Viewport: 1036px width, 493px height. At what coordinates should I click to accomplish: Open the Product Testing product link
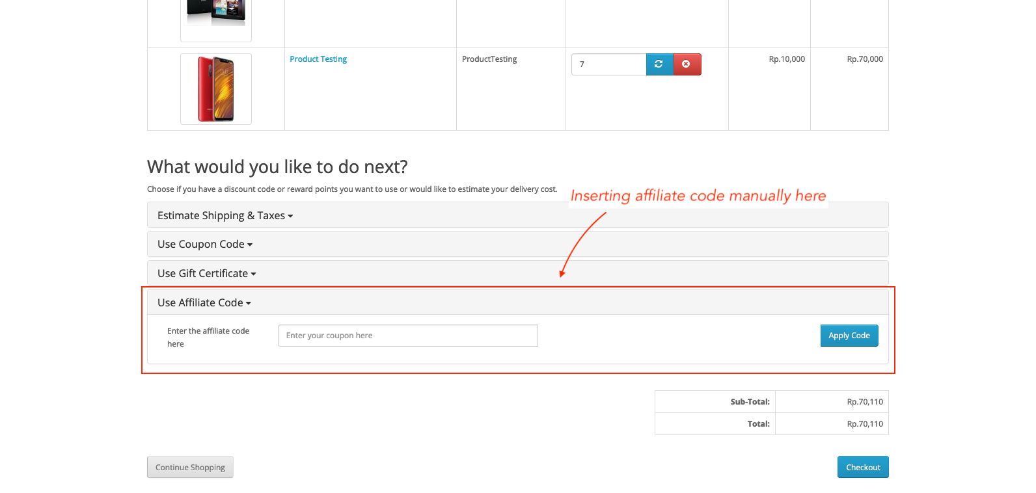(318, 59)
